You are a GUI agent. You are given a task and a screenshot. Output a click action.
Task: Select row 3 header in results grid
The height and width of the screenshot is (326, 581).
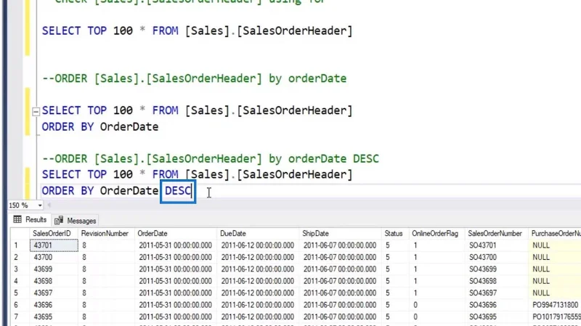point(20,269)
